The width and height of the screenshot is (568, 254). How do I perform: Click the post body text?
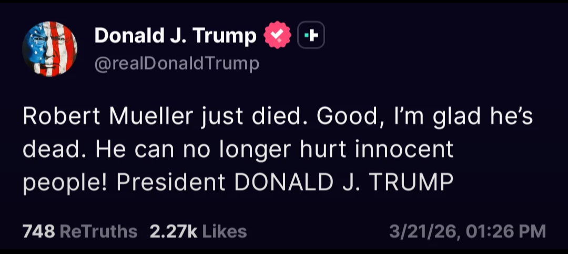click(x=263, y=150)
